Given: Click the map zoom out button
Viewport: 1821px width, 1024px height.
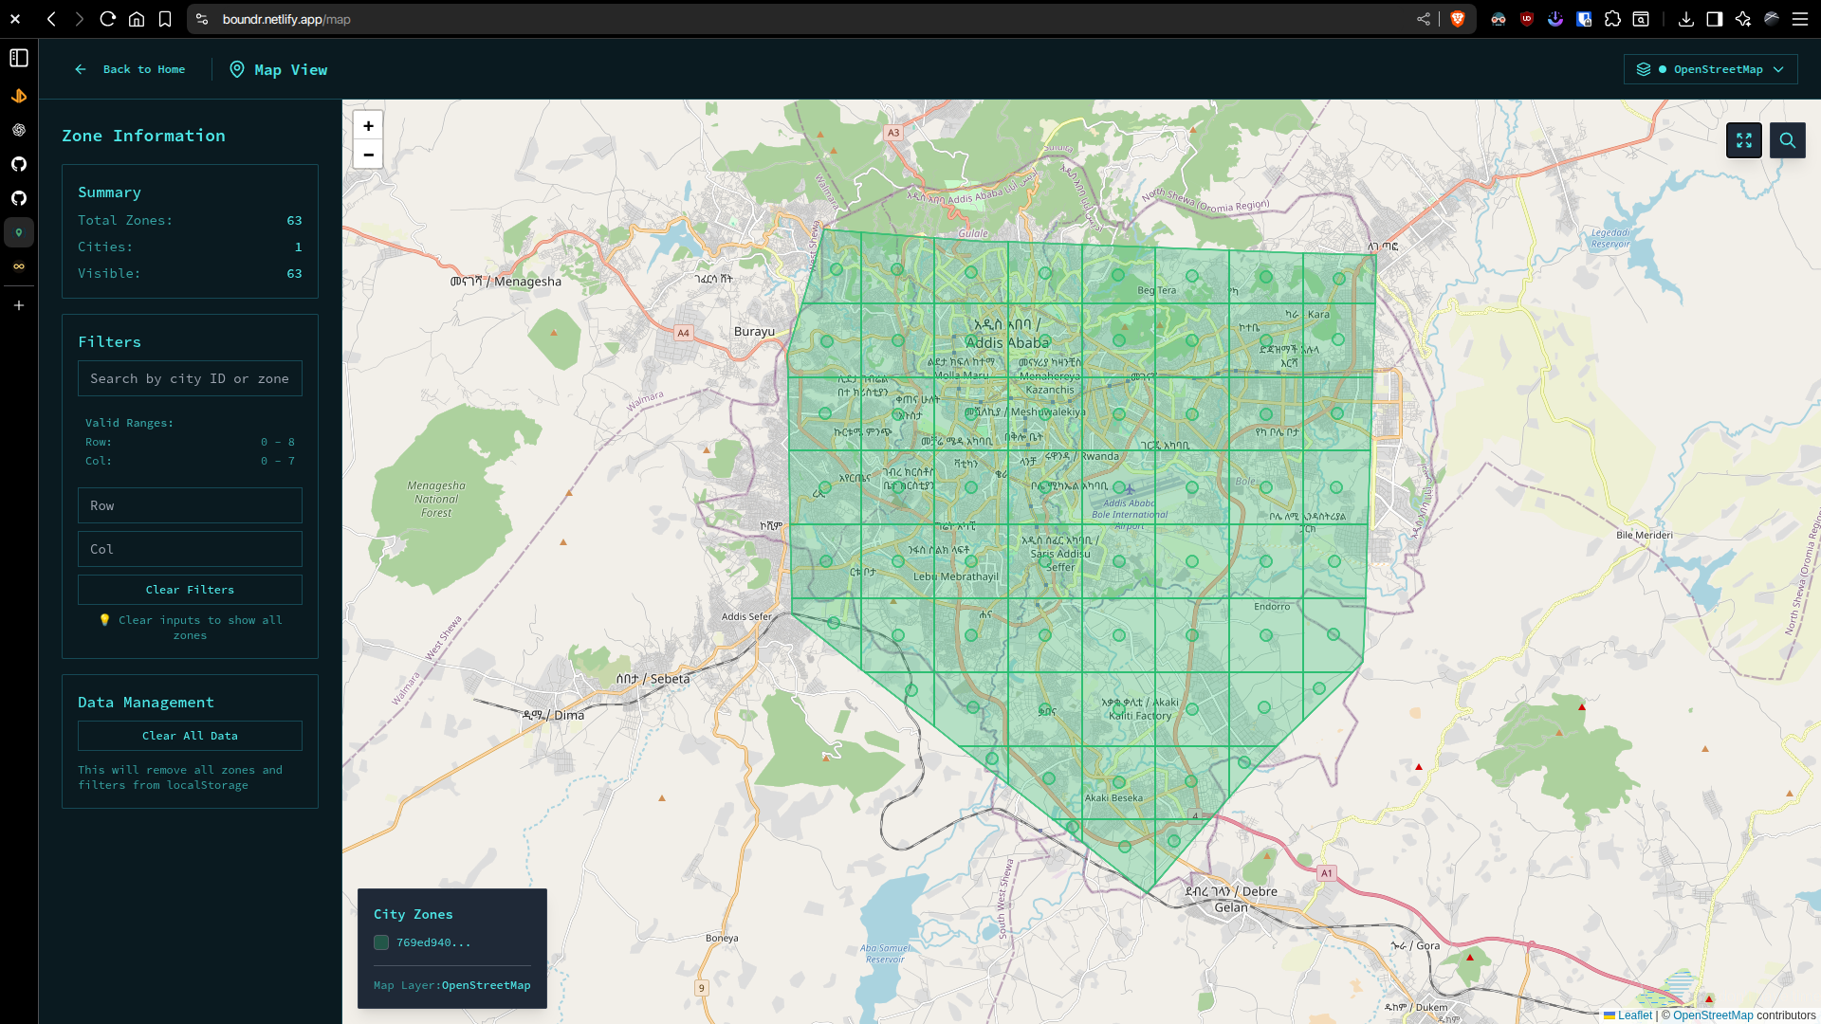Looking at the screenshot, I should [x=368, y=155].
